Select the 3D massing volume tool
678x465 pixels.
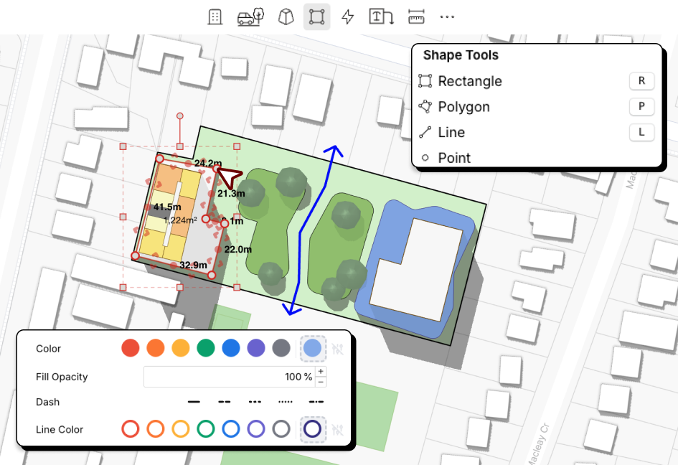(x=286, y=17)
